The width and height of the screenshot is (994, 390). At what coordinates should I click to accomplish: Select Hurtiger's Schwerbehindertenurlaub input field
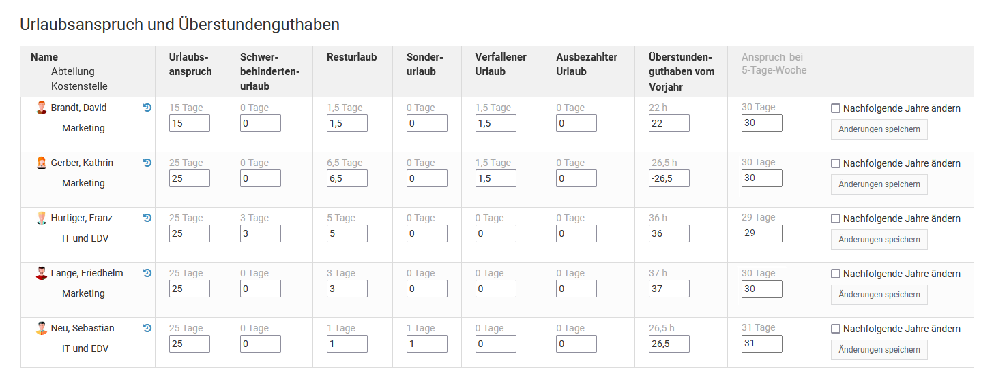pyautogui.click(x=261, y=233)
